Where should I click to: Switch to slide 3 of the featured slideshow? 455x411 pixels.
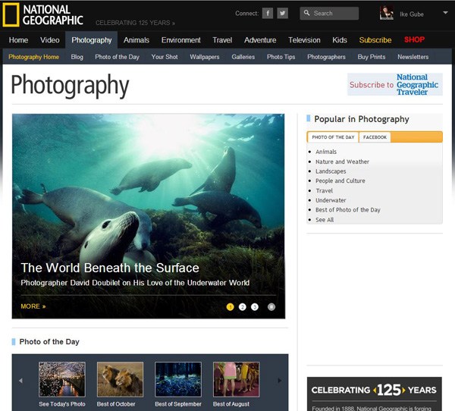click(x=255, y=307)
